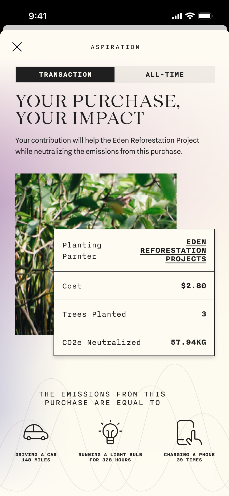
Task: Tap the Planting Partner label
Action: tap(82, 250)
